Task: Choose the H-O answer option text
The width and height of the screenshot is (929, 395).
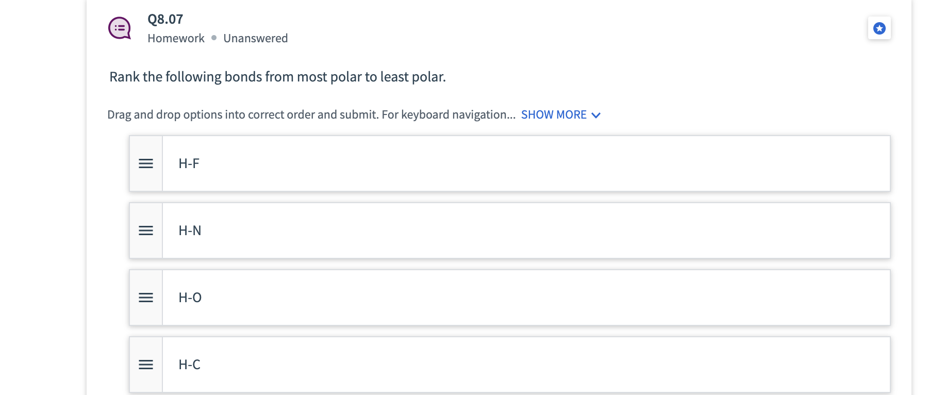Action: point(190,298)
